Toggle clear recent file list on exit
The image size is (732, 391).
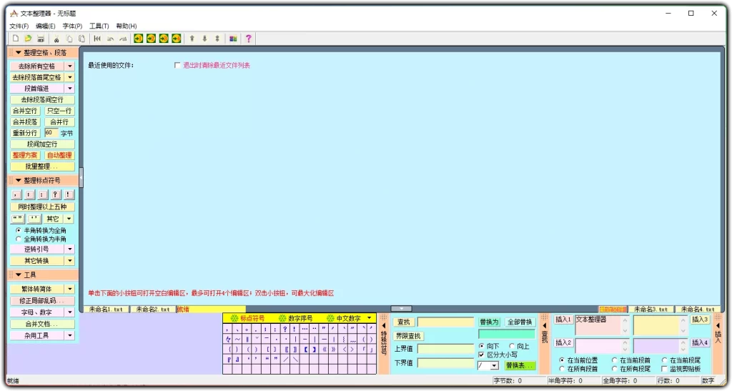pos(177,65)
